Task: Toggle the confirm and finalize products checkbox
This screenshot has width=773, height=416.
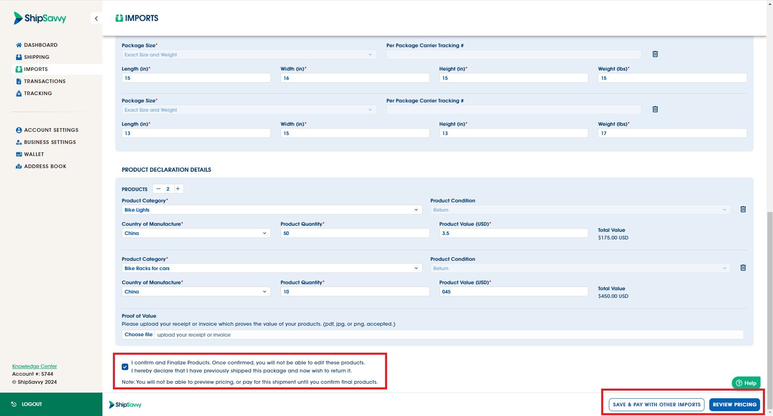Action: coord(125,367)
